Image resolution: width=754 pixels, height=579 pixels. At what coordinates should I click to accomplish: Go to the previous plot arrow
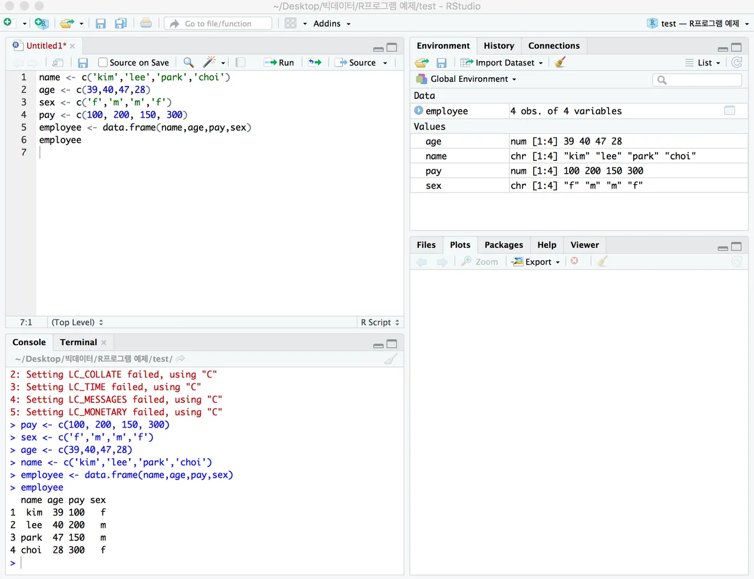pos(421,262)
